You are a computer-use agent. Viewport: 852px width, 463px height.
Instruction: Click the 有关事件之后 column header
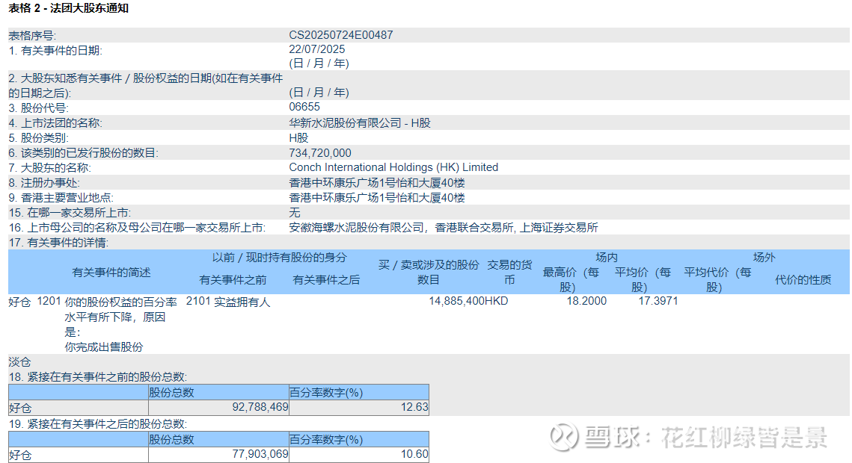326,280
